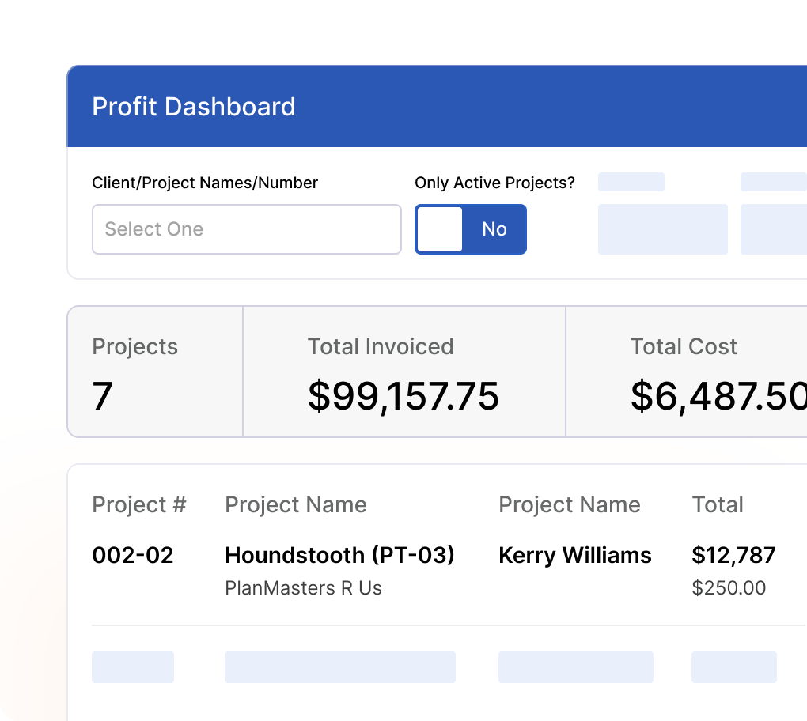Click the Projects count card showing 7
This screenshot has width=807, height=721.
tap(155, 372)
